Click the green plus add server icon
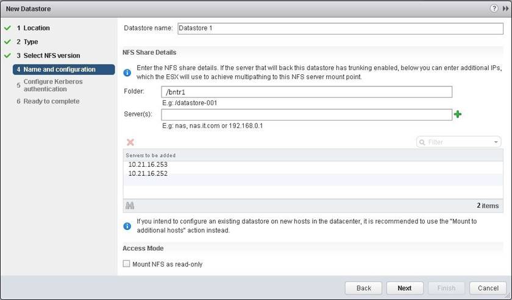This screenshot has width=512, height=300. tap(458, 114)
